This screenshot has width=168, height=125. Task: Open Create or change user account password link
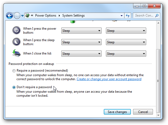[109, 79]
